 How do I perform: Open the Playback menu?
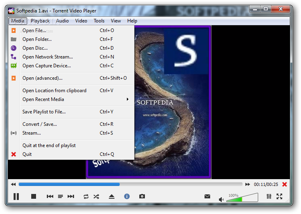[x=40, y=21]
